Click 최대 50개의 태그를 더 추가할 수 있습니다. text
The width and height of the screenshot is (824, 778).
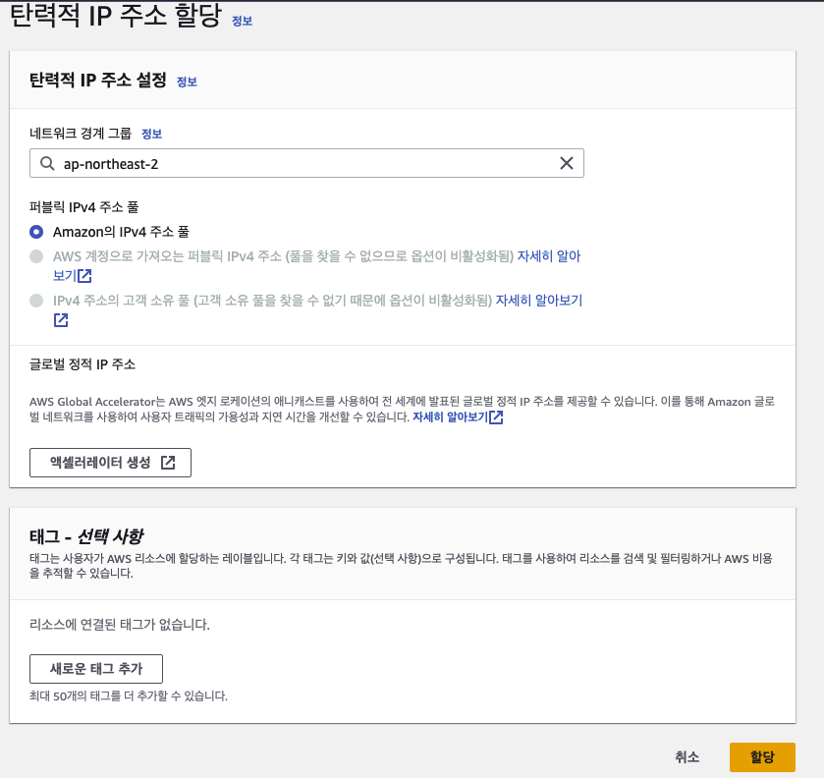[129, 696]
